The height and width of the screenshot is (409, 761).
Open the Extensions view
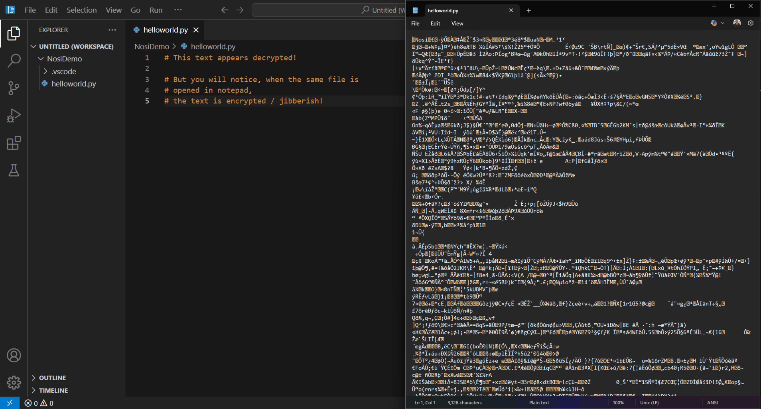(x=14, y=143)
